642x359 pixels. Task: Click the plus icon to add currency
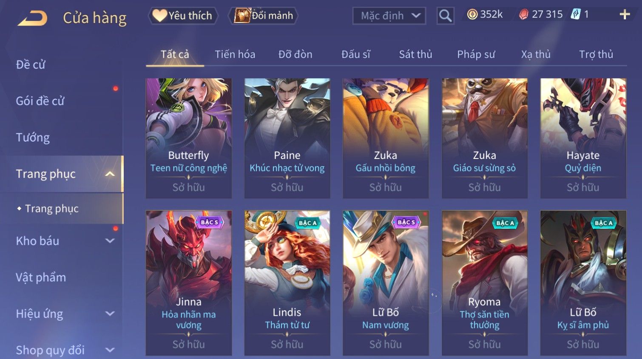pos(625,15)
